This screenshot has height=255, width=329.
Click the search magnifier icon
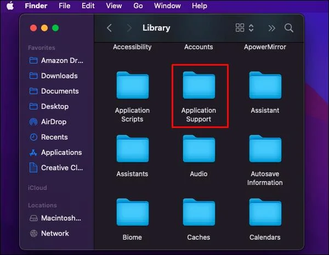click(289, 28)
